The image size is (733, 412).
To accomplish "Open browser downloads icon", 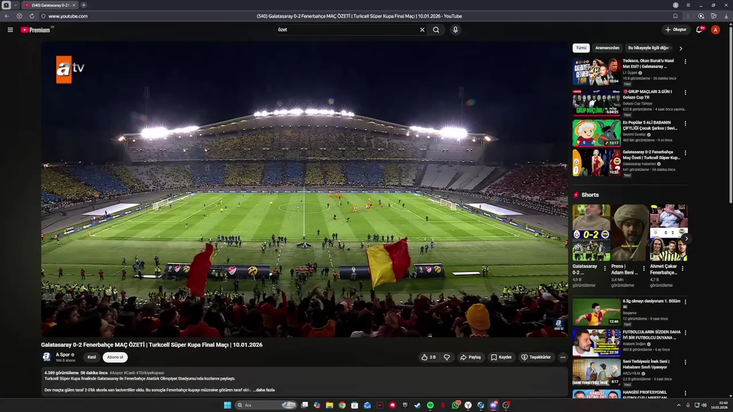I will pyautogui.click(x=726, y=16).
